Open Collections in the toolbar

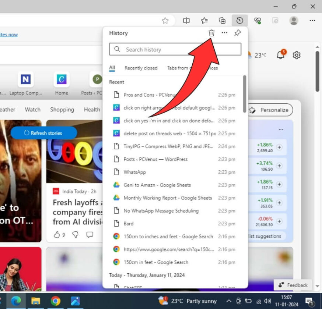(222, 21)
